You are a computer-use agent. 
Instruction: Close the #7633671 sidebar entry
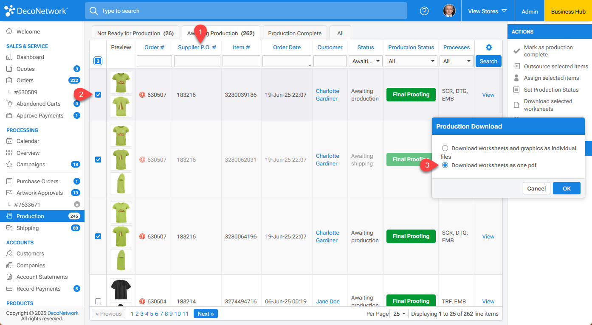pos(77,205)
